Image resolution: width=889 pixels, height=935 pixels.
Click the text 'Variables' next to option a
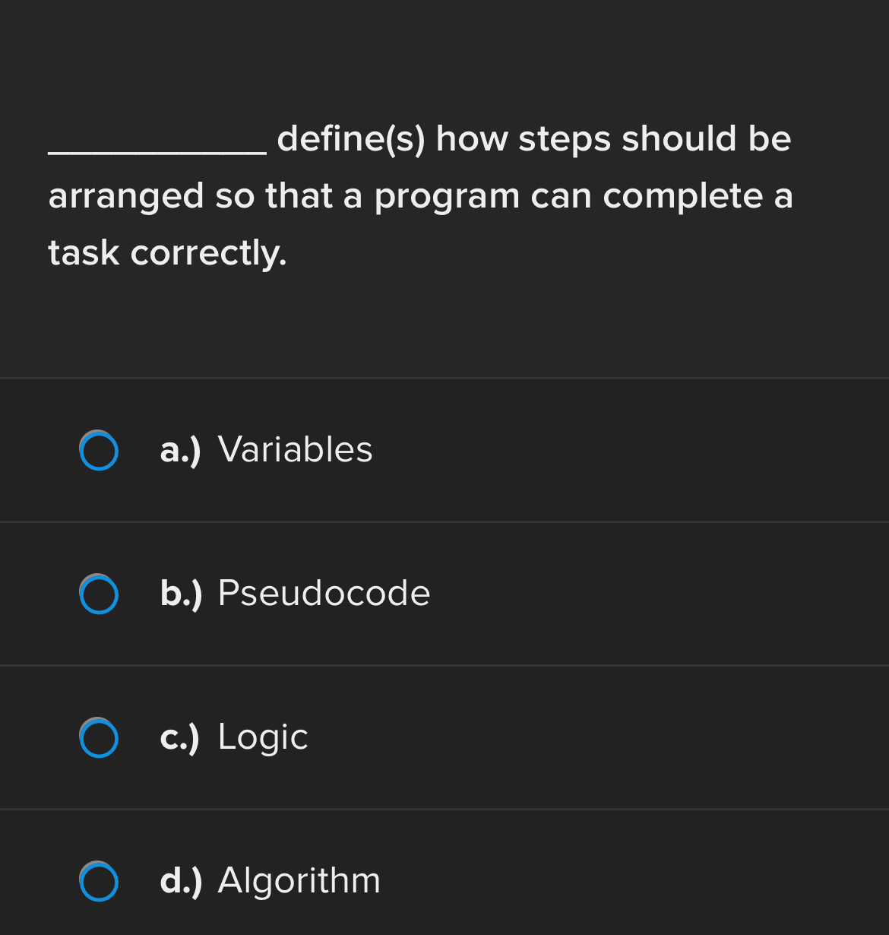[295, 450]
